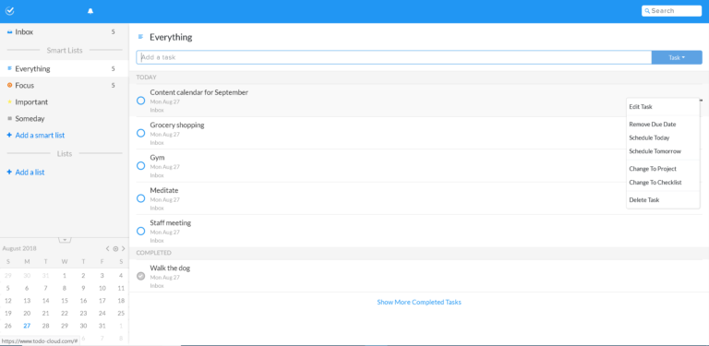Open the Task type dropdown button

point(677,57)
